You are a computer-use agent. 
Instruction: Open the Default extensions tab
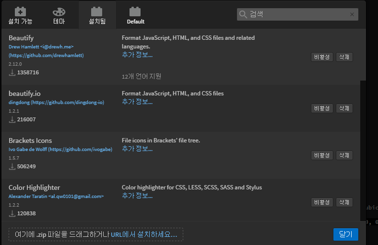point(135,16)
